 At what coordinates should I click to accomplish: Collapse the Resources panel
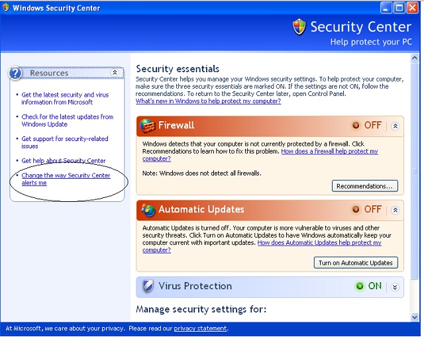115,73
